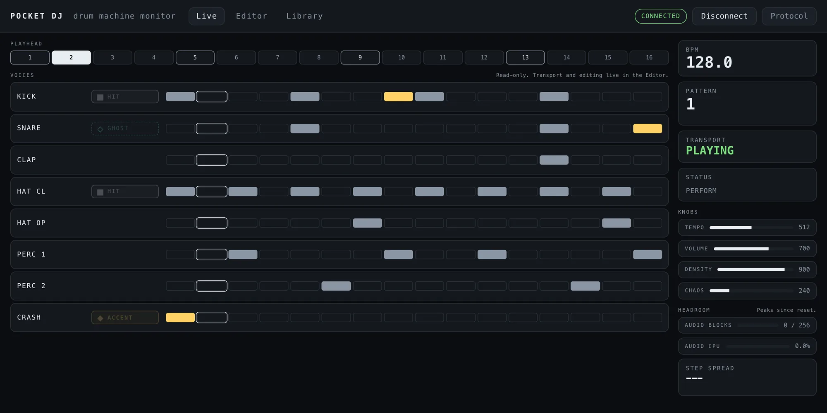Click the PLAYING transport status
Image resolution: width=827 pixels, height=413 pixels.
pos(710,150)
